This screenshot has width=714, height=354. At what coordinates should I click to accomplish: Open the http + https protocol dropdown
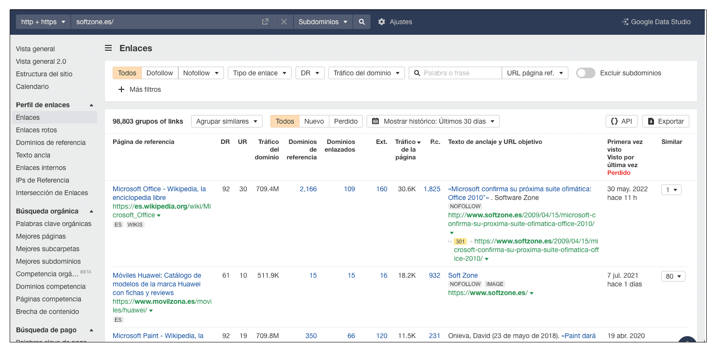point(43,22)
